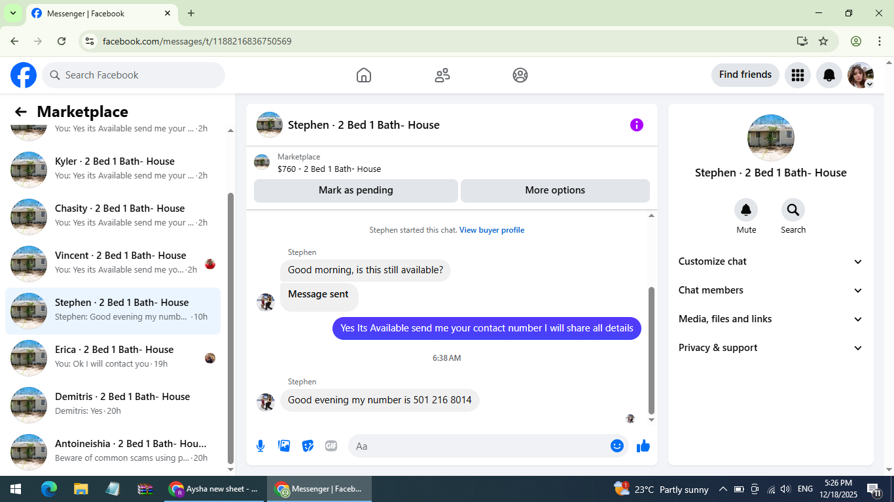The height and width of the screenshot is (502, 894).
Task: Open the Facebook logo home link
Action: click(24, 75)
